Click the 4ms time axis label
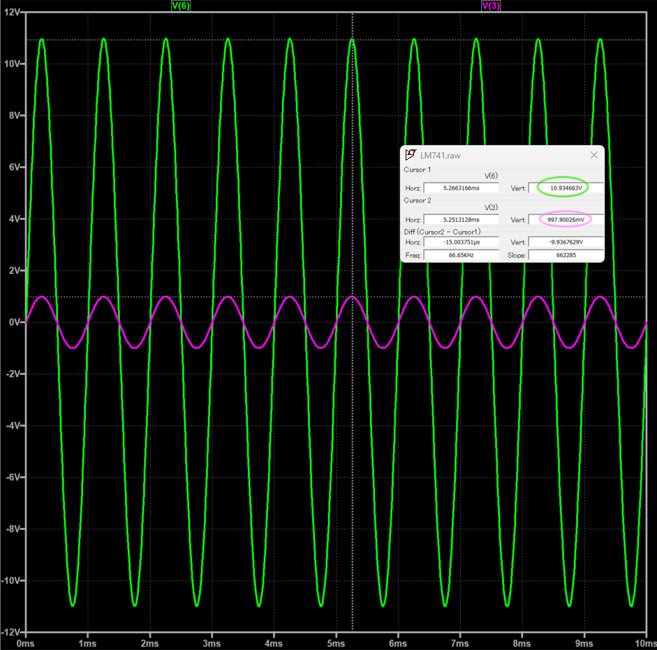 coord(274,643)
